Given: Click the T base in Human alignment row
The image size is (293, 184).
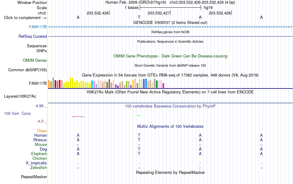Looking at the screenshot, I should coord(139,135).
